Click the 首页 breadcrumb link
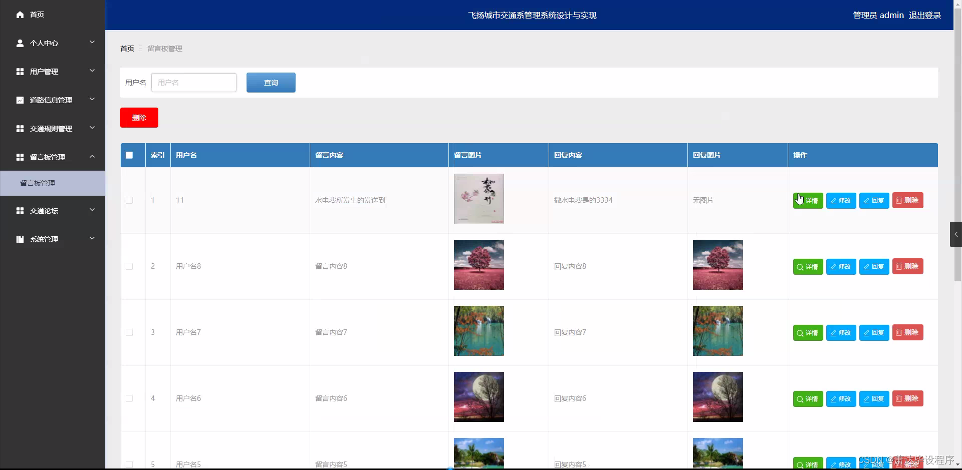The width and height of the screenshot is (962, 470). (127, 49)
